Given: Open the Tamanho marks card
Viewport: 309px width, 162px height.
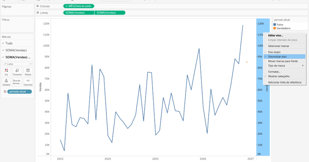Looking at the screenshot, I should 17,72.
